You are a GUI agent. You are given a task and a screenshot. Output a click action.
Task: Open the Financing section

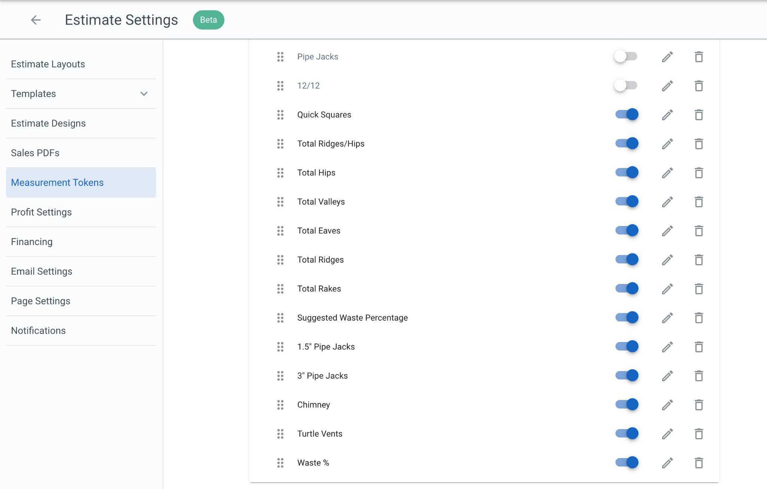pyautogui.click(x=32, y=242)
